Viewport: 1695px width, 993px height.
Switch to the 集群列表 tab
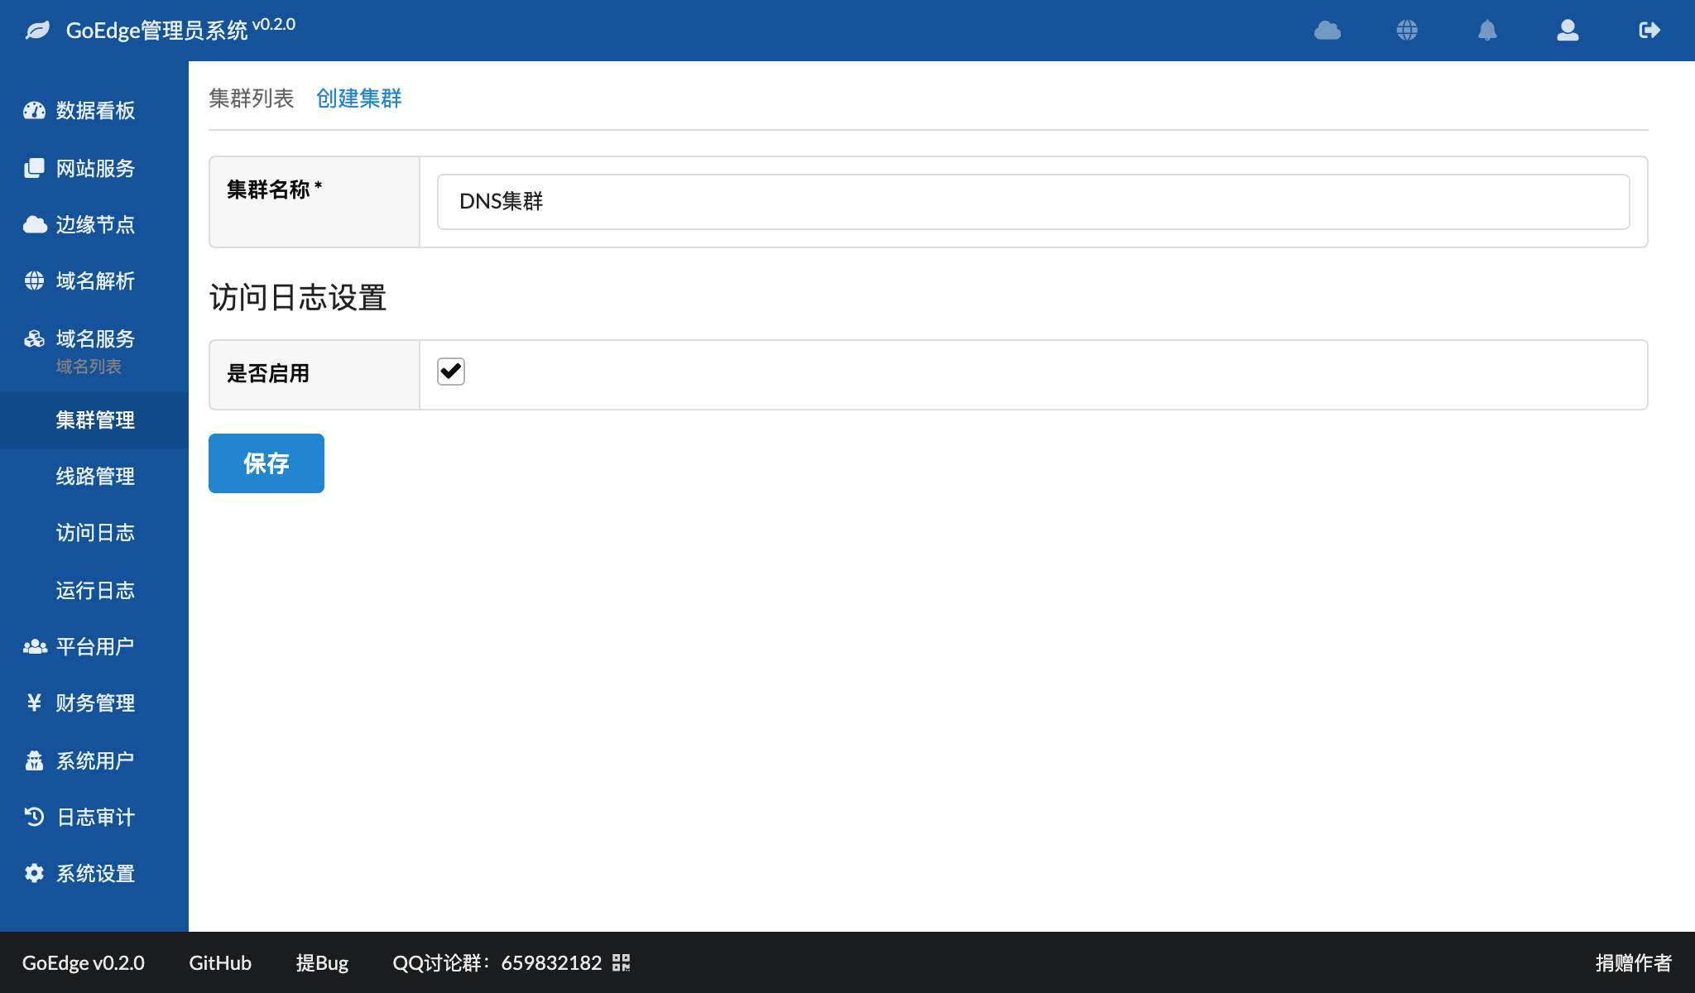(x=252, y=98)
